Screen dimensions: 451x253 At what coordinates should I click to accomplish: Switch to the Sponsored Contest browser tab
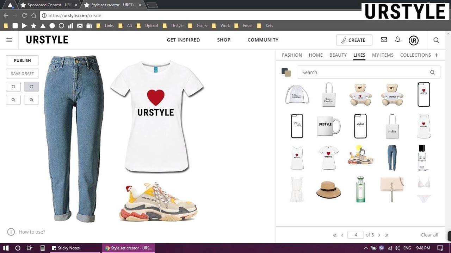[49, 5]
